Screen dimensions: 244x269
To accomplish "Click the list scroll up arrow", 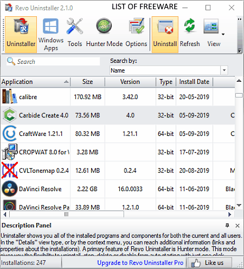I will pyautogui.click(x=239, y=81).
